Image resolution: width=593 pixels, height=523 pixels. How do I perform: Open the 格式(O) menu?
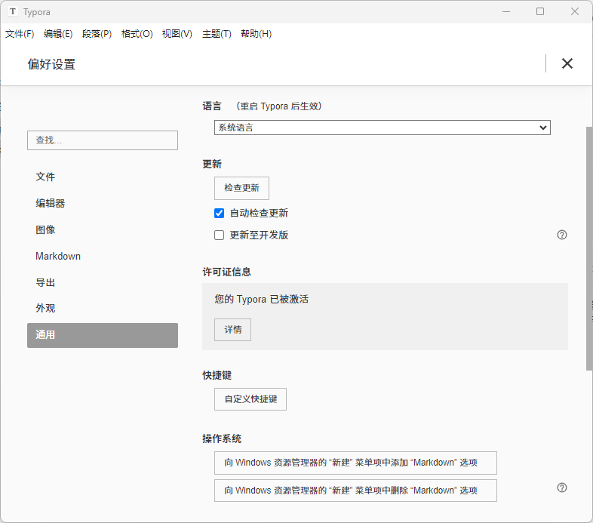[x=137, y=34]
